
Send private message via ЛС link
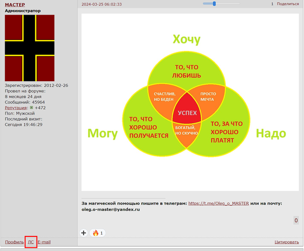pos(31,242)
